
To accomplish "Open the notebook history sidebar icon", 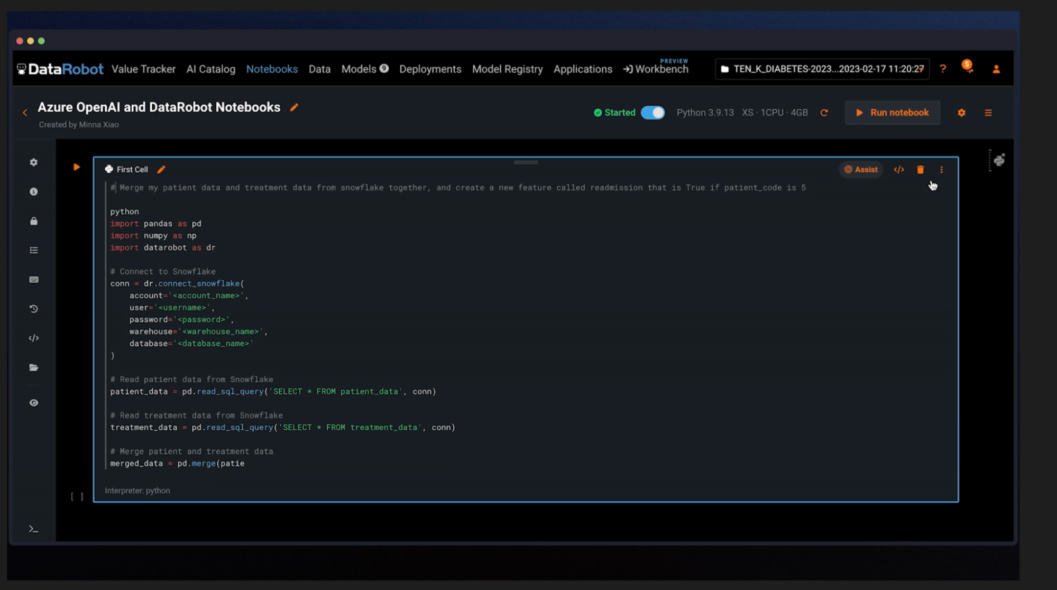I will (34, 309).
